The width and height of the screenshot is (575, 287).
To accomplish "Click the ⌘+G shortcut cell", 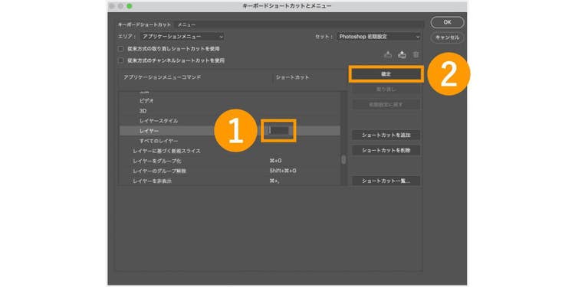I will (x=275, y=161).
